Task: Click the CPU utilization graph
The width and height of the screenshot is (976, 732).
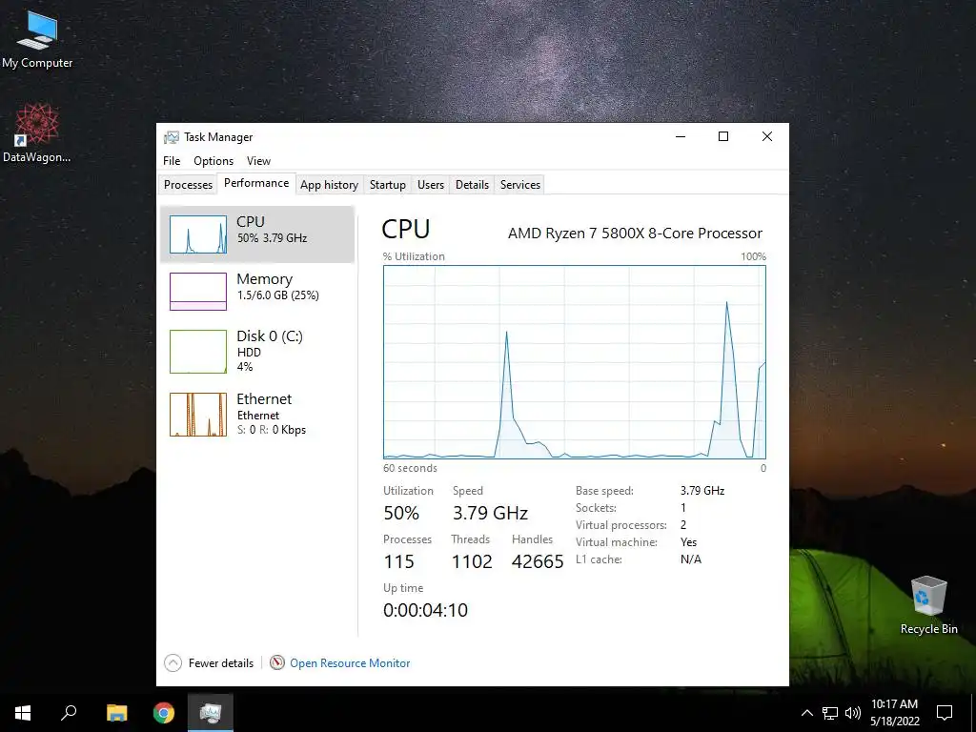Action: pos(575,362)
